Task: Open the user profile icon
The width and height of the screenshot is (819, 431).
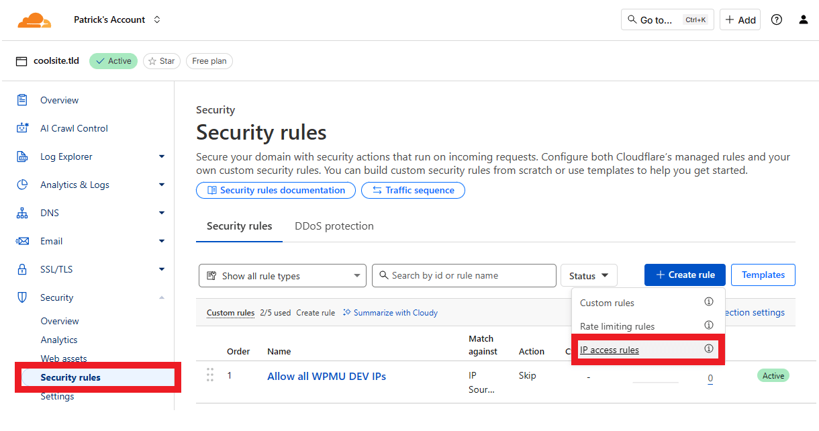Action: click(803, 20)
